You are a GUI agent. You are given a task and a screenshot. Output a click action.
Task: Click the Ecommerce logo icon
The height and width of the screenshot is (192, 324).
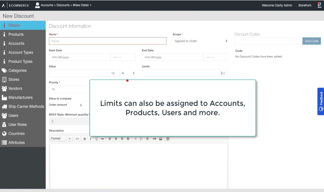point(3,5)
